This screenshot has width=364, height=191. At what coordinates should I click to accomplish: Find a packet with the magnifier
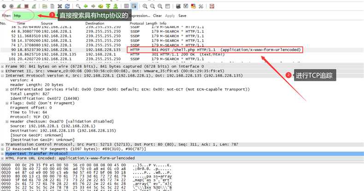78,6
